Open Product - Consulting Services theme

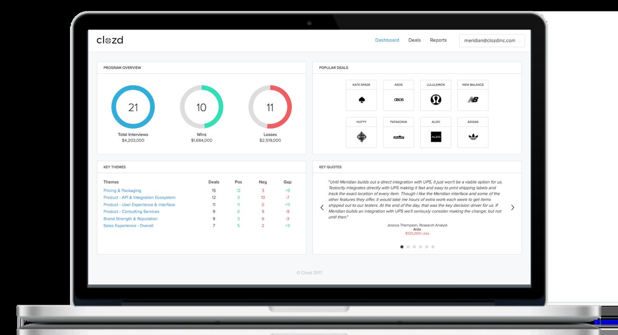(x=132, y=212)
